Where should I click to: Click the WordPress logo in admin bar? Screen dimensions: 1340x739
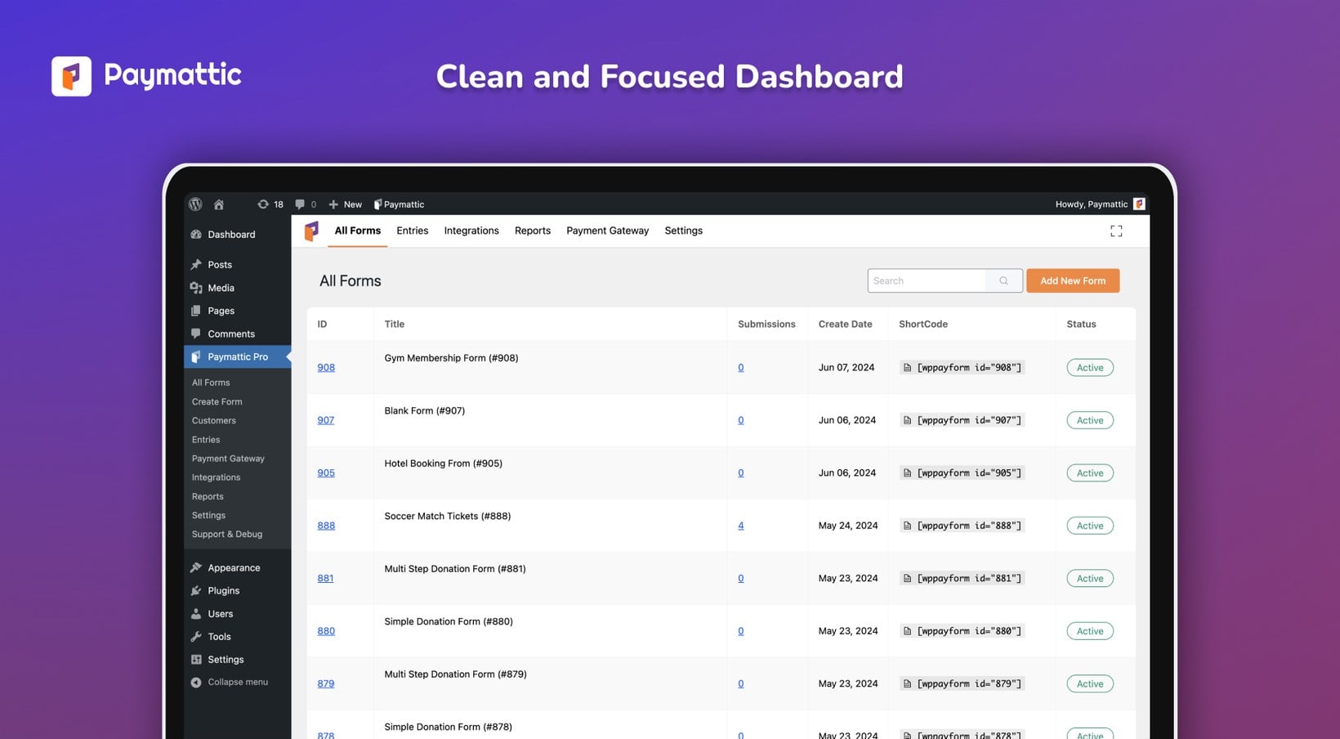coord(195,204)
